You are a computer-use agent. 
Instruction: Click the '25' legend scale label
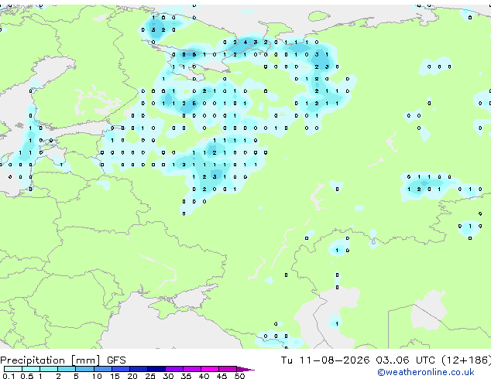150,376
